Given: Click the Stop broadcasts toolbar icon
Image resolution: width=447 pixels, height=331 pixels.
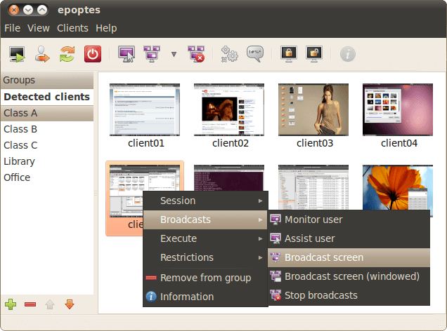Looking at the screenshot, I should coord(195,53).
